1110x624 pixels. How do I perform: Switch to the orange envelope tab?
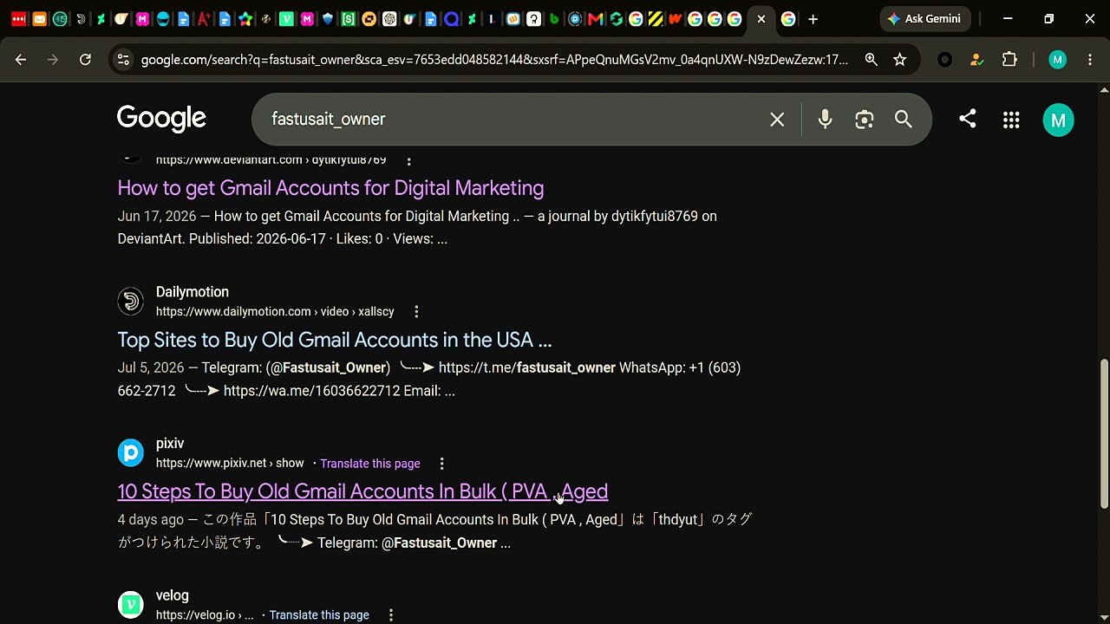[40, 19]
